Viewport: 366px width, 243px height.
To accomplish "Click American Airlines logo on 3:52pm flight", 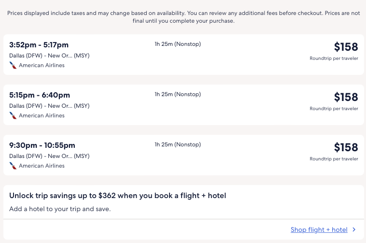I will tap(13, 65).
